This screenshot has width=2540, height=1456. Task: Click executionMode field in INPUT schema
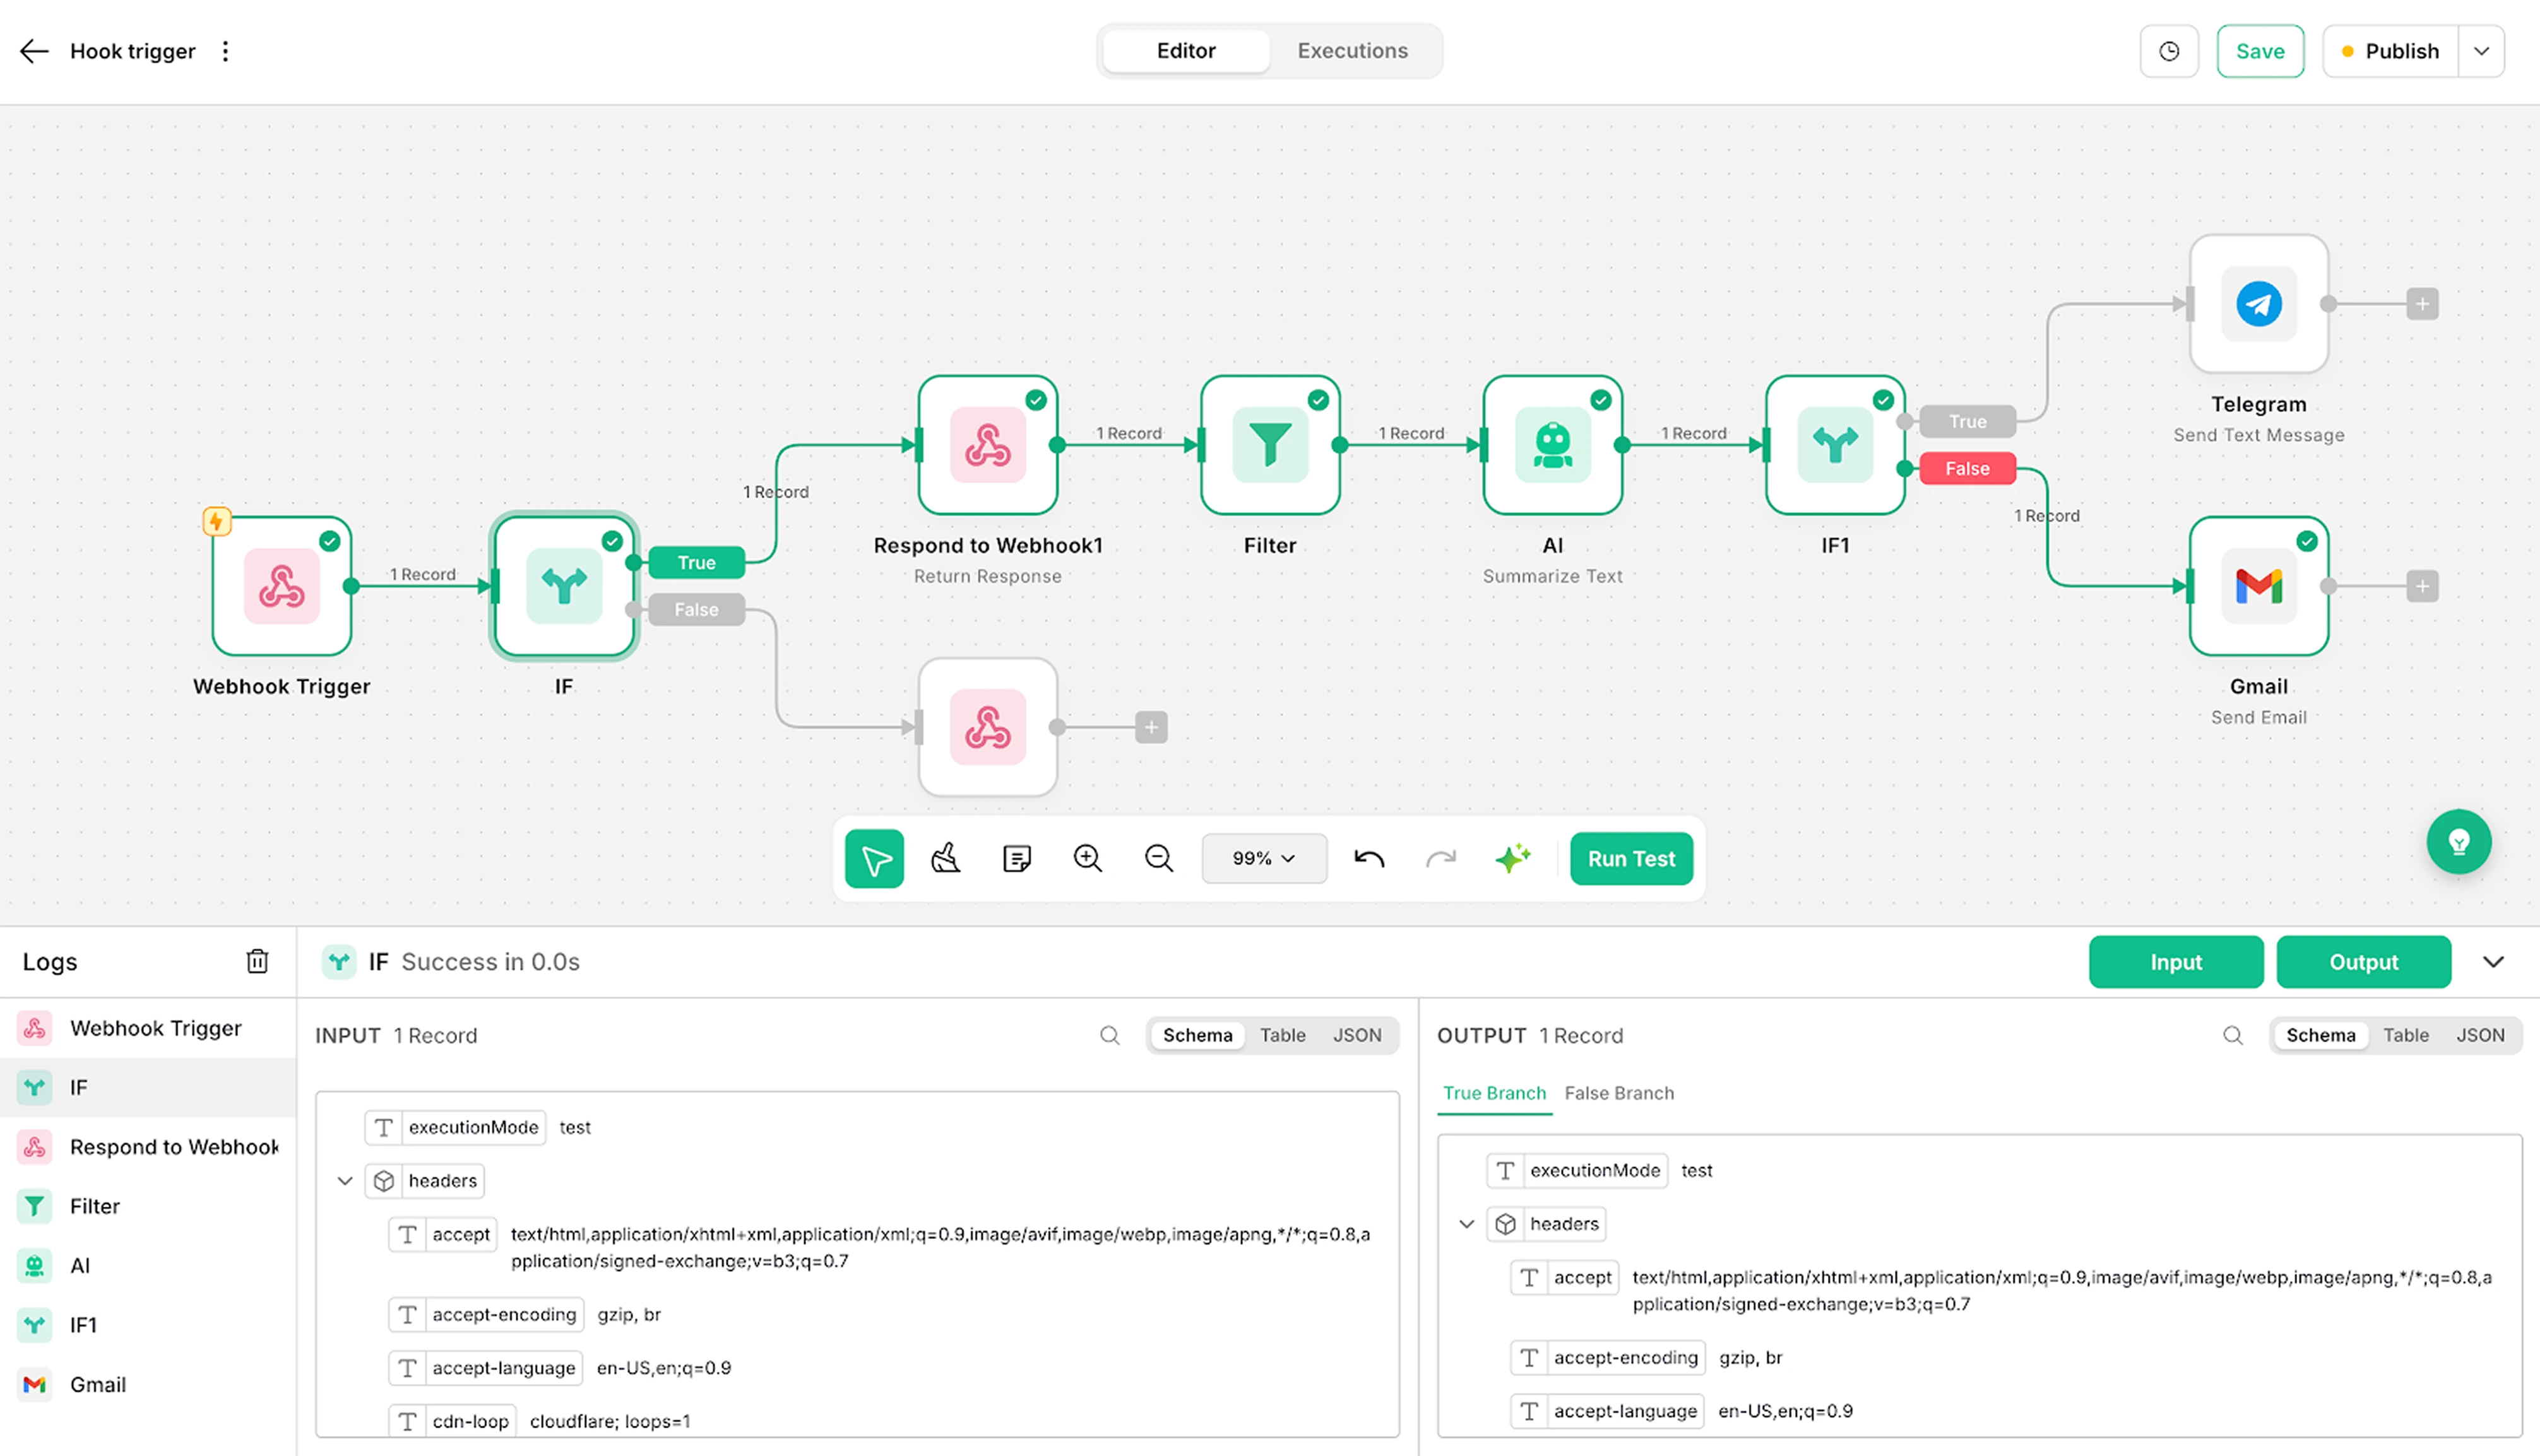[455, 1127]
